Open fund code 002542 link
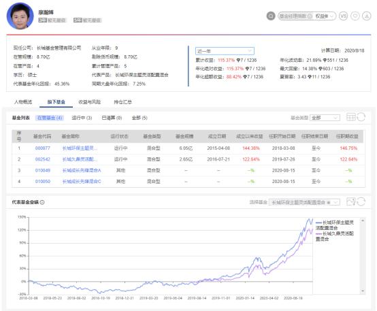 coord(43,159)
